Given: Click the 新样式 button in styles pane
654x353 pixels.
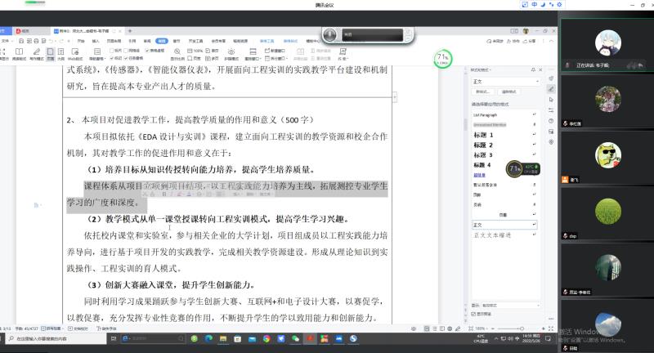Looking at the screenshot, I should pos(482,92).
